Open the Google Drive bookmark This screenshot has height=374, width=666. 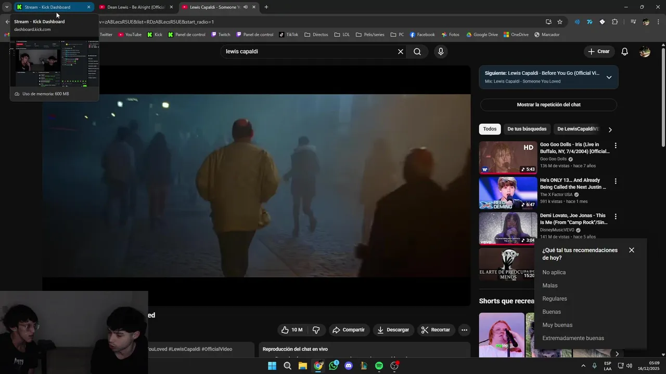[x=482, y=35]
